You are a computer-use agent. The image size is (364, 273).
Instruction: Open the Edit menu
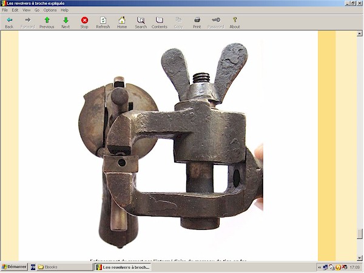15,10
